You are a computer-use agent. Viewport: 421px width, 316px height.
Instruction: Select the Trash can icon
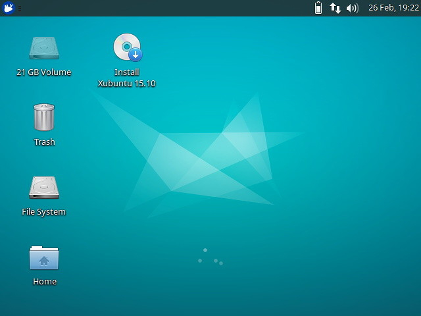[44, 117]
